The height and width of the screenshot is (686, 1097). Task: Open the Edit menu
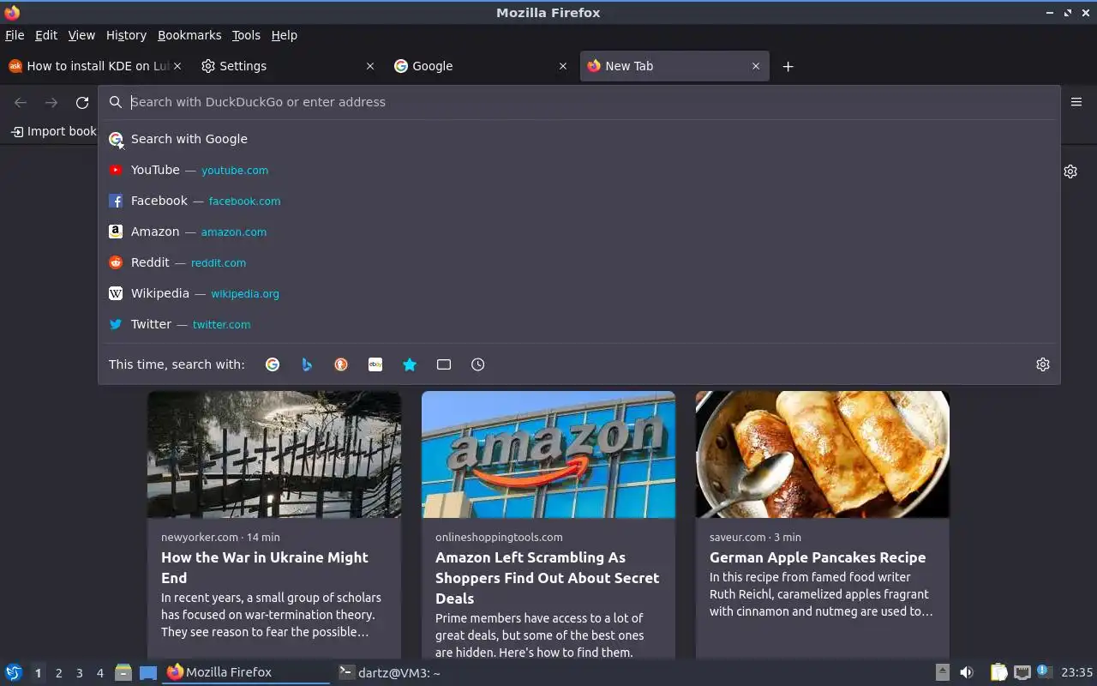tap(46, 35)
